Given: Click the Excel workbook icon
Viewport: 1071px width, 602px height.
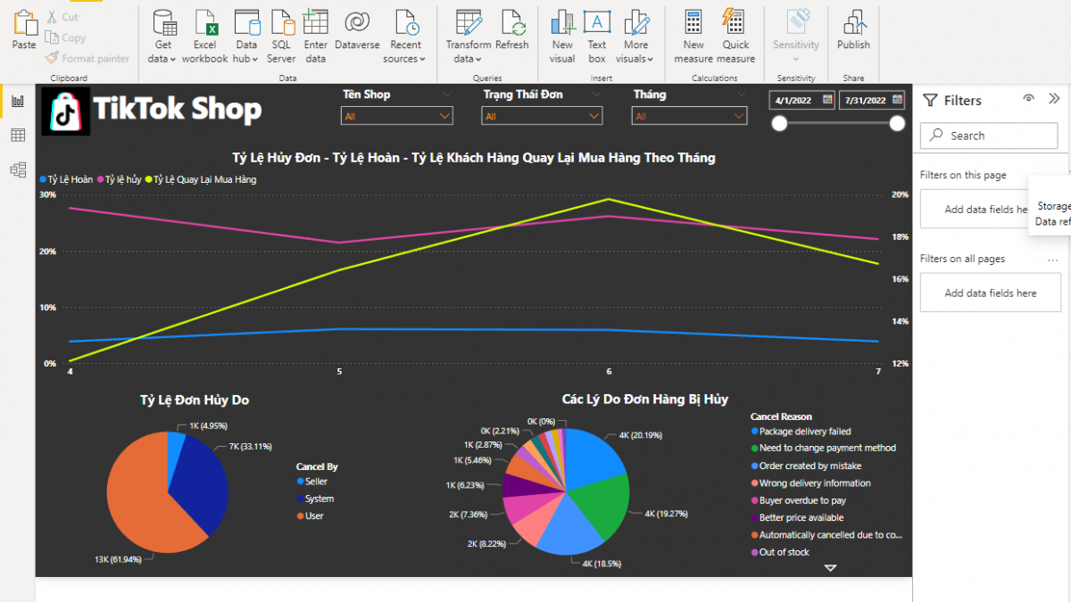Looking at the screenshot, I should (x=204, y=25).
